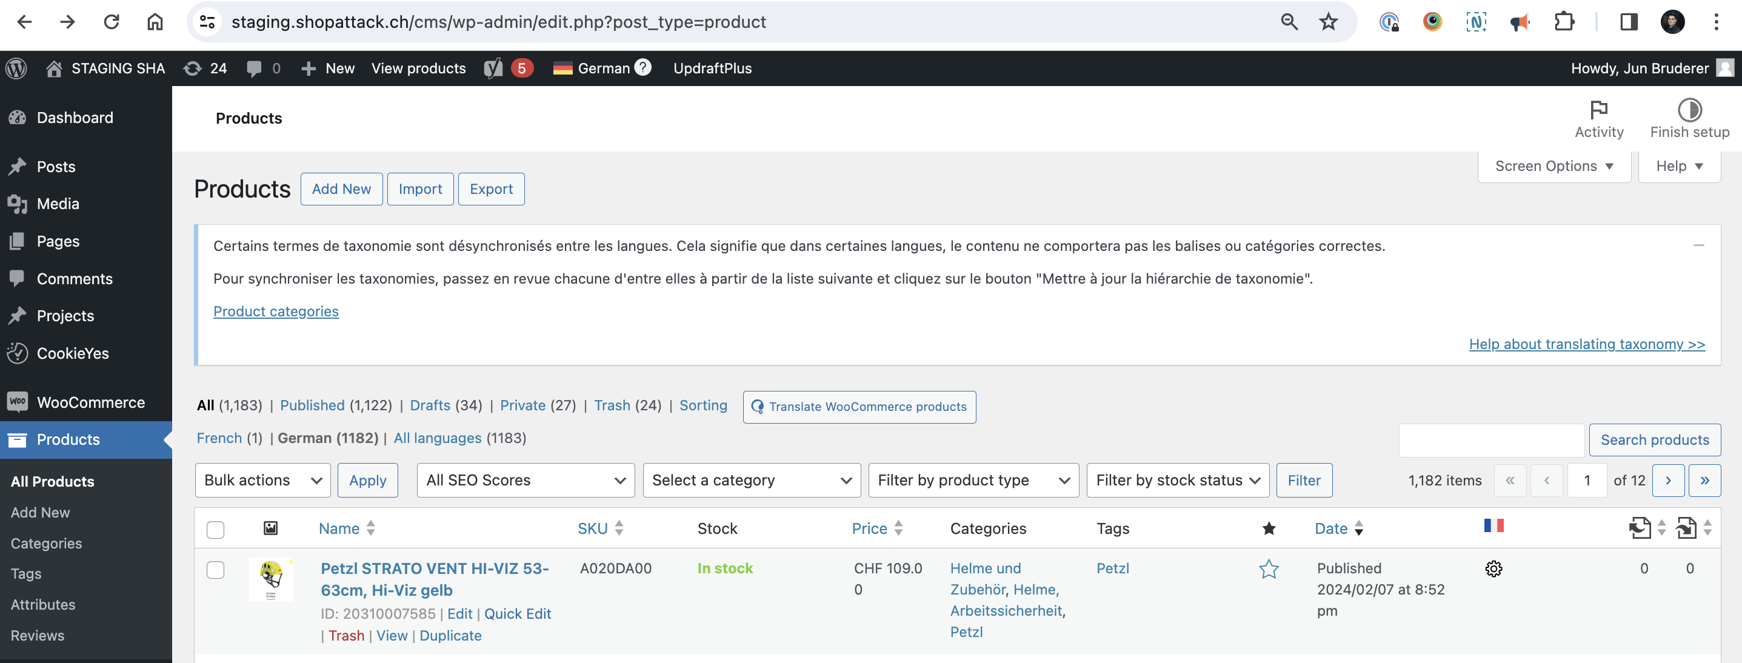Toggle featured star for Petzl STRATO VENT
Viewport: 1742px width, 663px height.
[1269, 569]
